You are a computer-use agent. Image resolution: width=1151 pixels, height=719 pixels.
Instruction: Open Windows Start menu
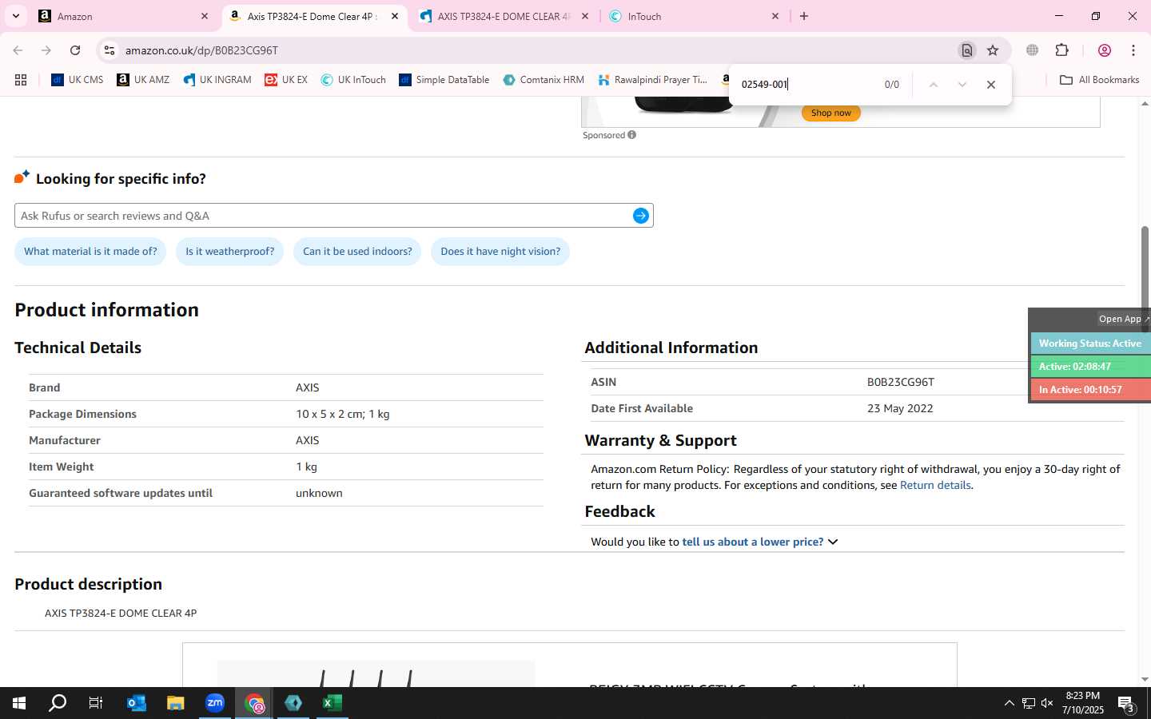[x=19, y=703]
